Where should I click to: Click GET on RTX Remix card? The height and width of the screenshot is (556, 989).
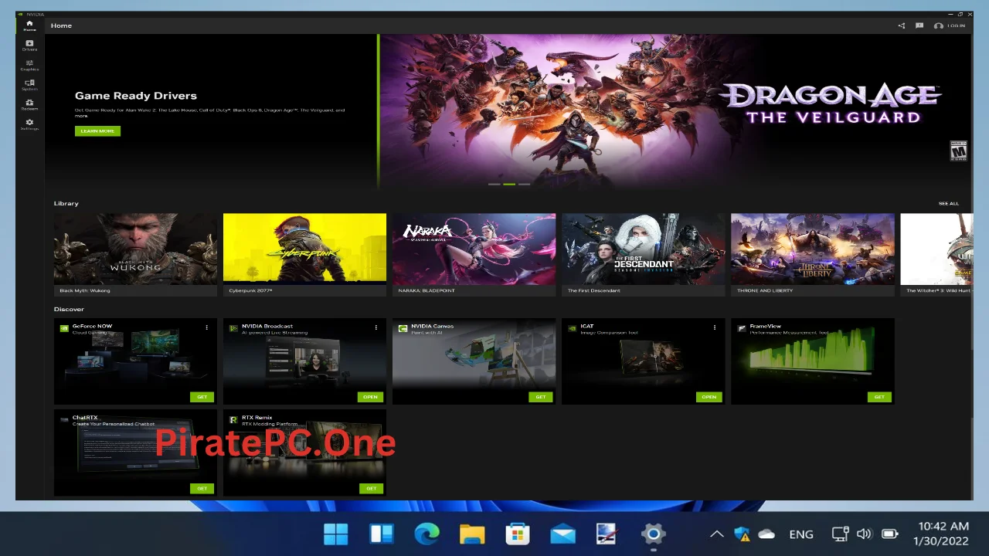click(371, 488)
